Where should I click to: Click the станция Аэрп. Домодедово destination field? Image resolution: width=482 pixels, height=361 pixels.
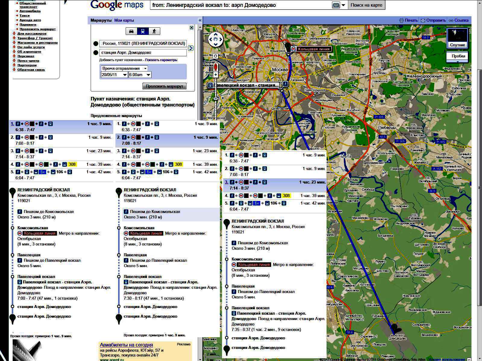[143, 53]
